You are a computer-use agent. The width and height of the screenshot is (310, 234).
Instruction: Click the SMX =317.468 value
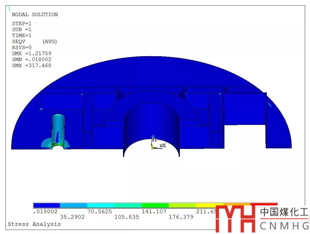click(31, 65)
